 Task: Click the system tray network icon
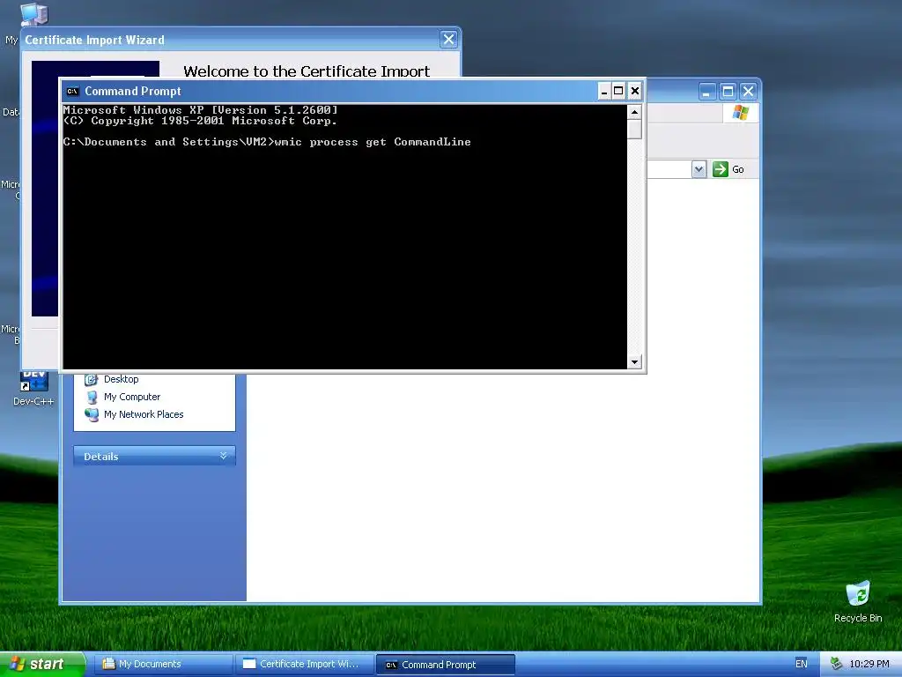(836, 664)
